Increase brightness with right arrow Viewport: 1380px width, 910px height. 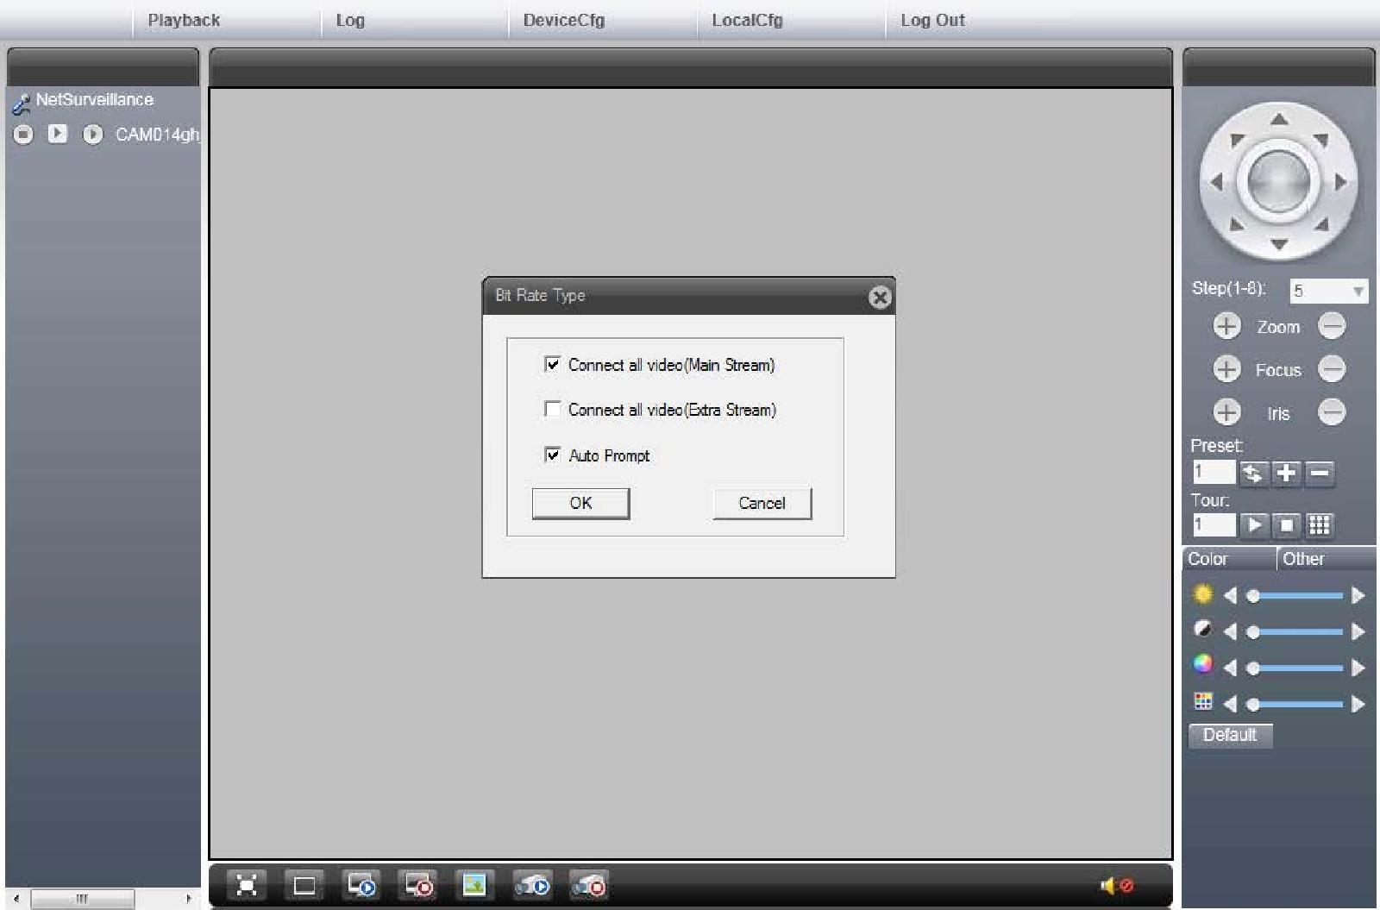[1358, 595]
